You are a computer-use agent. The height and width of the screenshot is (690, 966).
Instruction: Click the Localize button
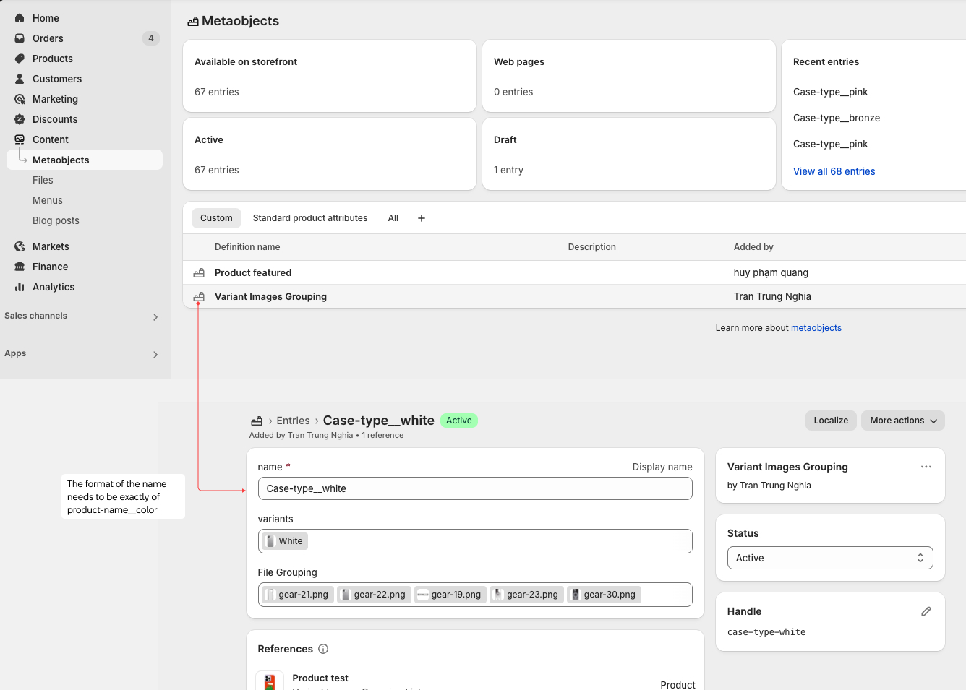tap(831, 421)
